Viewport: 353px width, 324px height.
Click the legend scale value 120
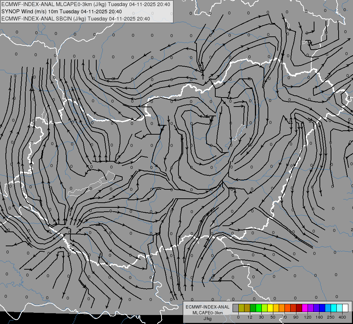pyautogui.click(x=308, y=317)
